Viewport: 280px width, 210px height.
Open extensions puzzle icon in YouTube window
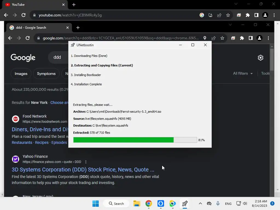(247, 15)
